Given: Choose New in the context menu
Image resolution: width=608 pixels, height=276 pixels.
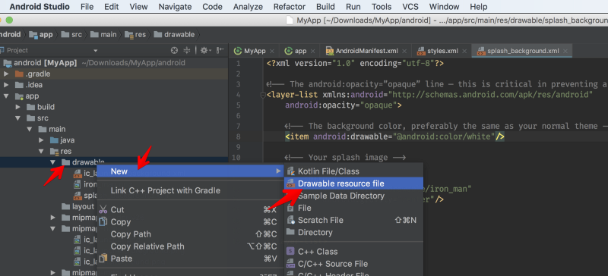Looking at the screenshot, I should [190, 171].
